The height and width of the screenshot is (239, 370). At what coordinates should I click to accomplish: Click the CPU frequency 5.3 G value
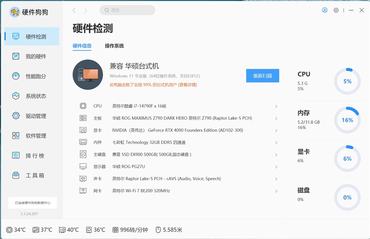[302, 83]
